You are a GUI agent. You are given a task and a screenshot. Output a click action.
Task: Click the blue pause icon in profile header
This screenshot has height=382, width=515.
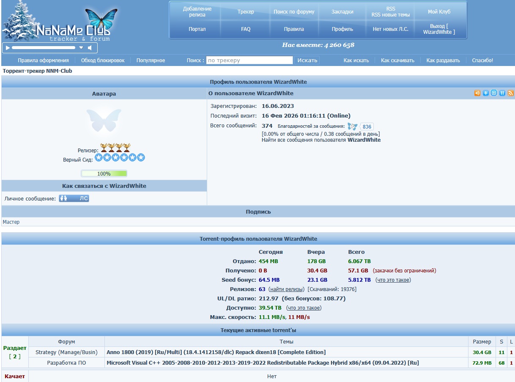tap(502, 93)
